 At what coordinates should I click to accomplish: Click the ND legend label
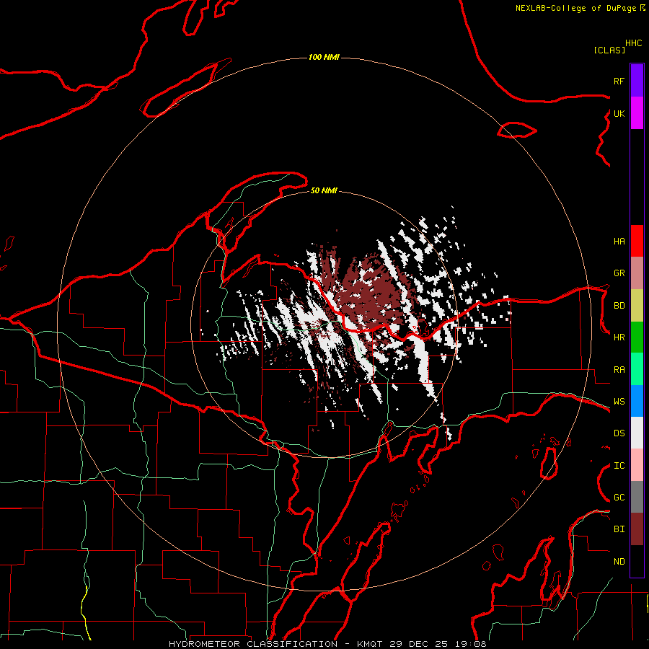coord(619,562)
